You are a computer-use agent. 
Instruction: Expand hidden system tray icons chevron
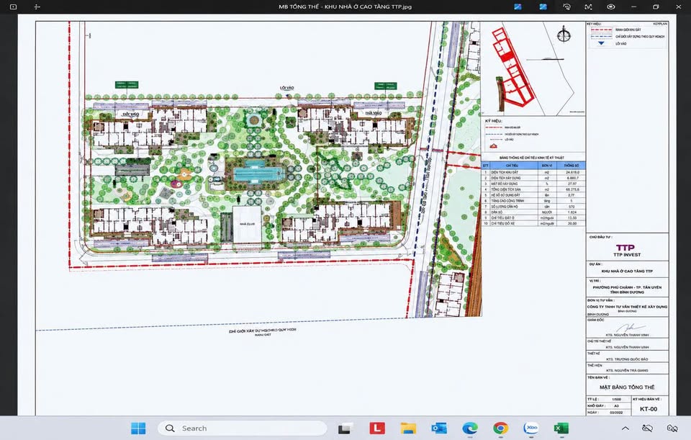625,428
